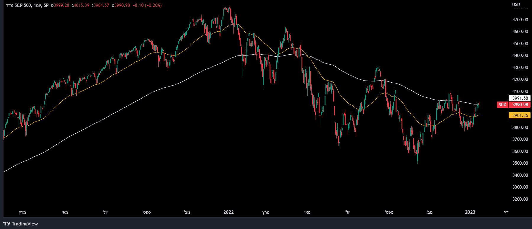The height and width of the screenshot is (229, 532).
Task: Click the low value 3984.57 in legend
Action: pos(101,5)
